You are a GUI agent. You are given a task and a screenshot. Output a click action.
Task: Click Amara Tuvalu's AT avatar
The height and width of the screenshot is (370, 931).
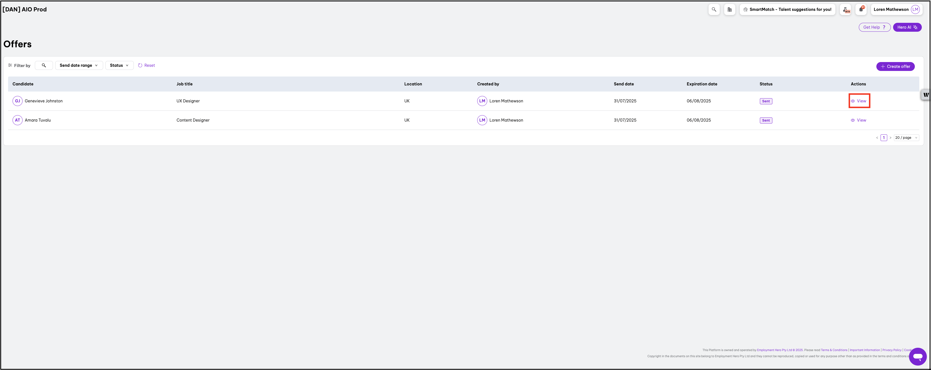17,120
